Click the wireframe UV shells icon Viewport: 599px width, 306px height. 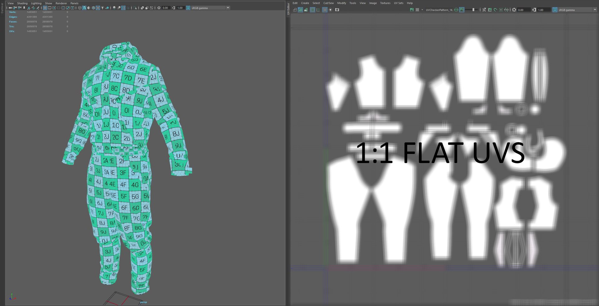[x=295, y=10]
